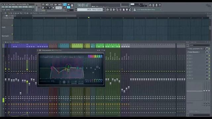Click the green band 4 EQ node
The height and width of the screenshot is (119, 212).
(x=69, y=66)
